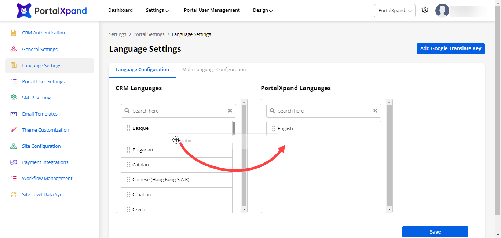Expand the Design menu dropdown
Image resolution: width=501 pixels, height=238 pixels.
point(263,10)
